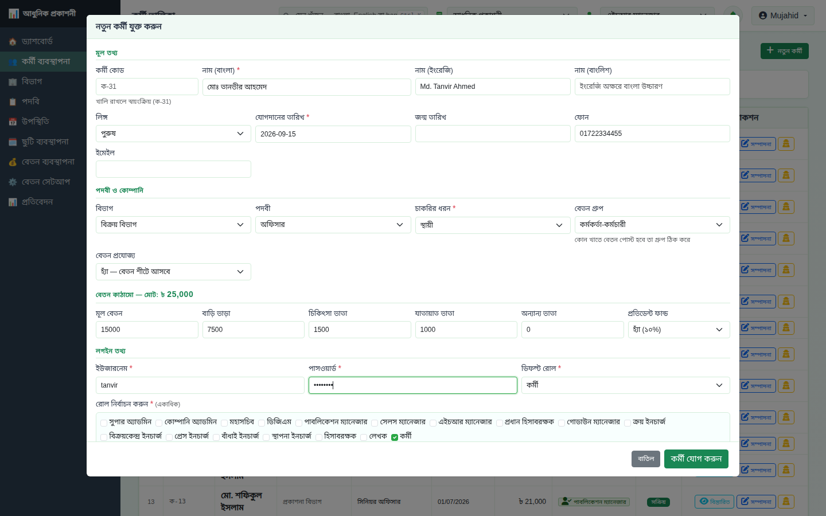Image resolution: width=826 pixels, height=516 pixels.
Task: Click the জন্ম তারিখ date field
Action: coord(493,134)
